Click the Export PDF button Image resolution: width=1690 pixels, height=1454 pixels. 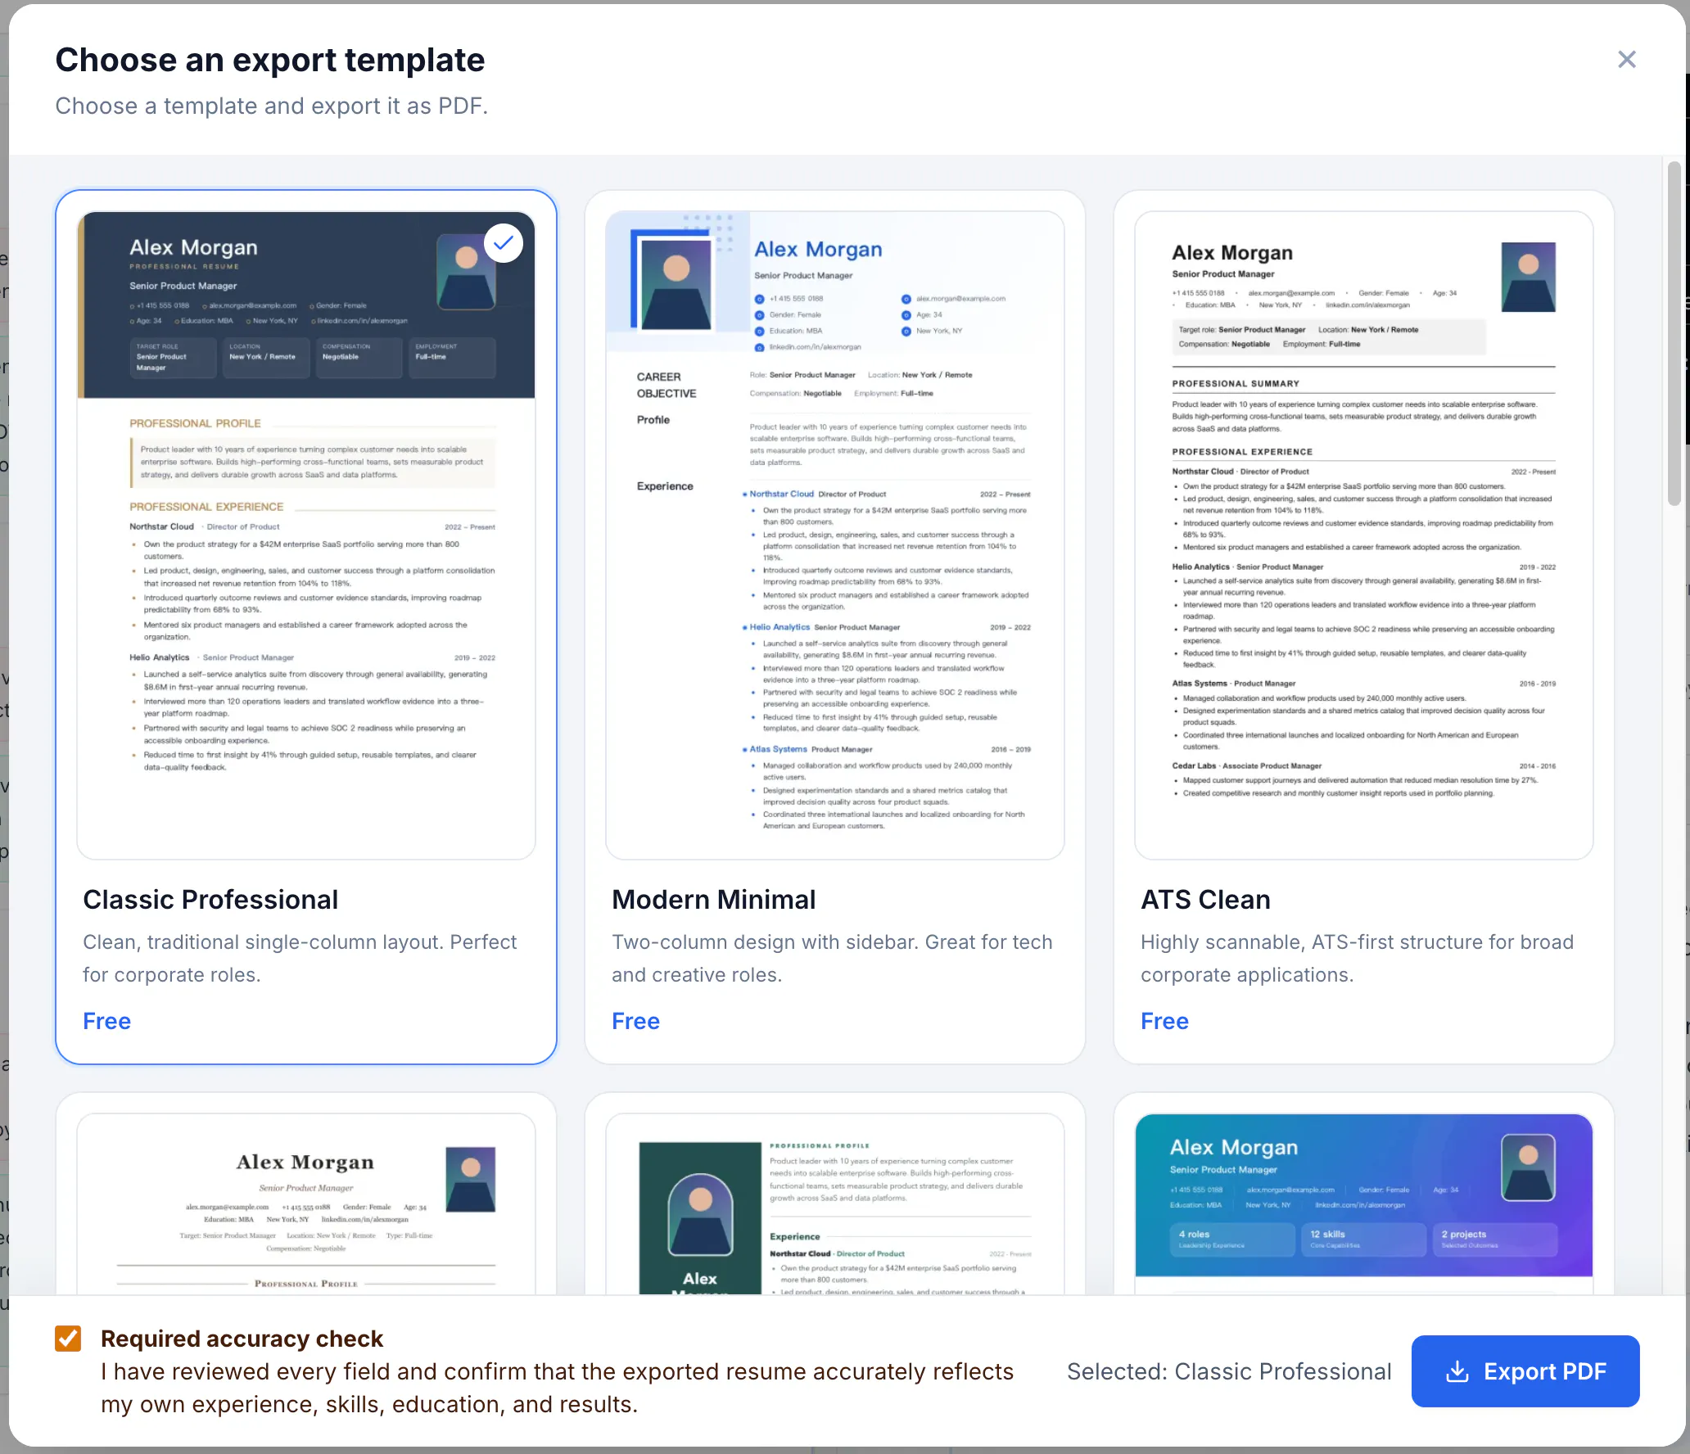[x=1525, y=1371]
